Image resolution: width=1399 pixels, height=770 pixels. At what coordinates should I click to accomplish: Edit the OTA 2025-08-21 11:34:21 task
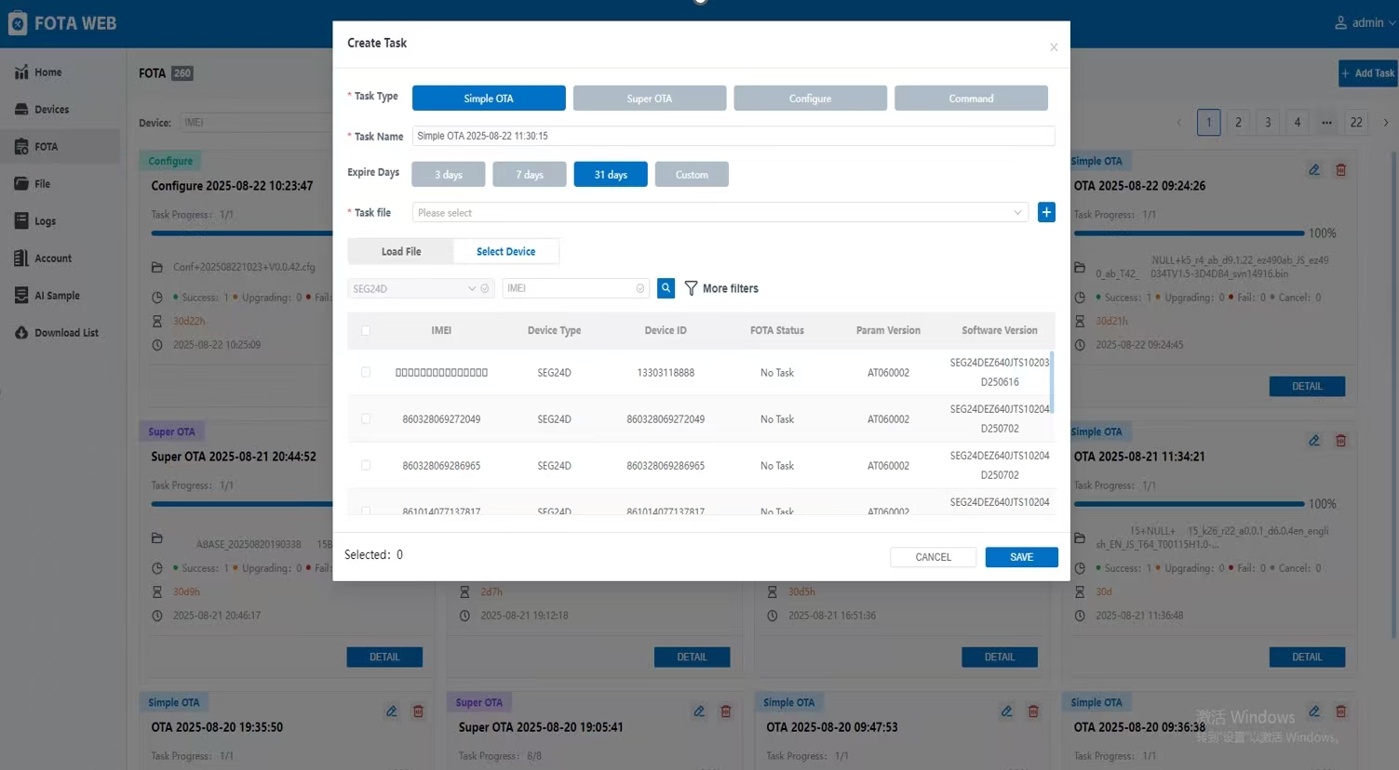[1314, 441]
